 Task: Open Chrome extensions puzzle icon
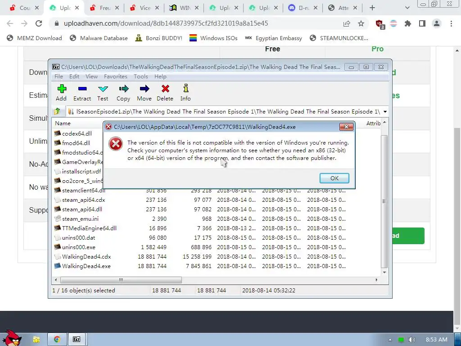click(407, 23)
